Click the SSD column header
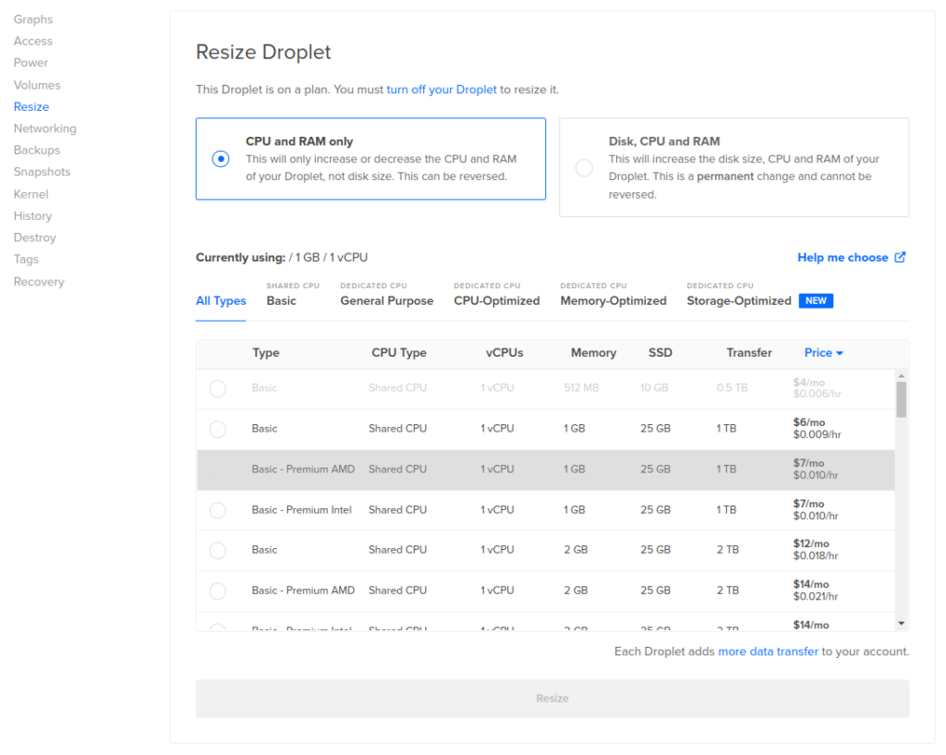Image resolution: width=946 pixels, height=755 pixels. [660, 353]
